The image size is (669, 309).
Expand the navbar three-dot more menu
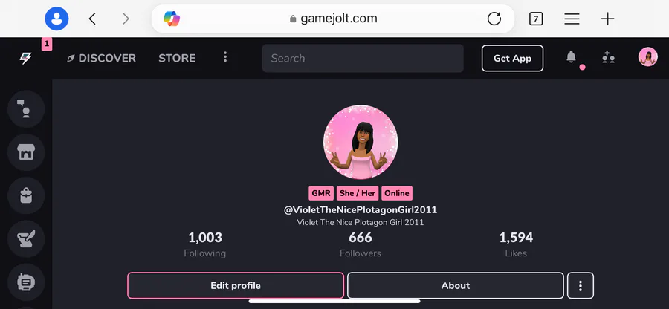pos(225,57)
